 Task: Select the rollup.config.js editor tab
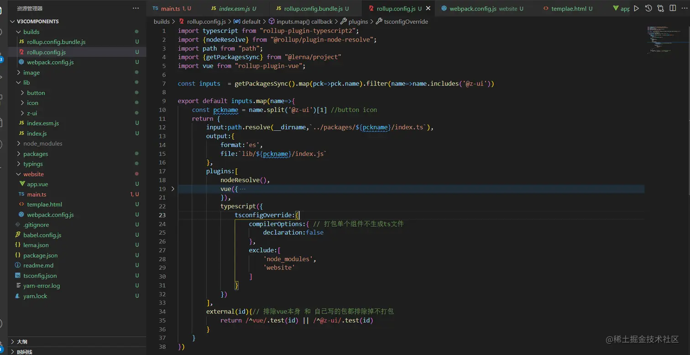pyautogui.click(x=398, y=9)
